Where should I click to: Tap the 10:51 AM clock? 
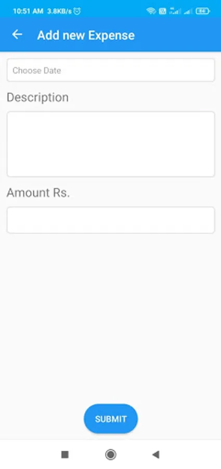[28, 11]
